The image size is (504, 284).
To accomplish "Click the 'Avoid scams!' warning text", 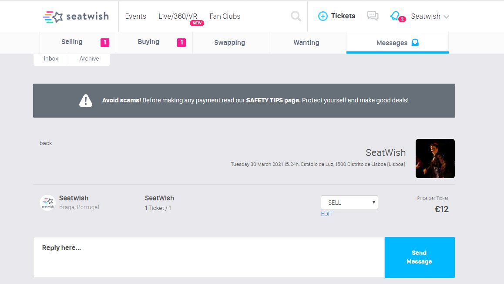I will [x=121, y=100].
